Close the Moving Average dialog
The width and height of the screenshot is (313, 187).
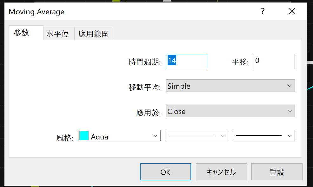(292, 11)
